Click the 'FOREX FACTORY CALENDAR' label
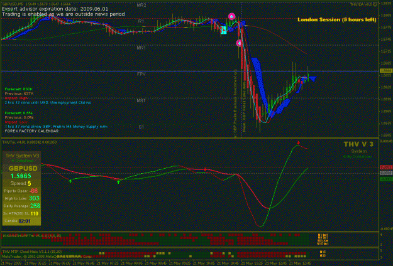The height and width of the screenshot is (266, 393). coord(31,131)
